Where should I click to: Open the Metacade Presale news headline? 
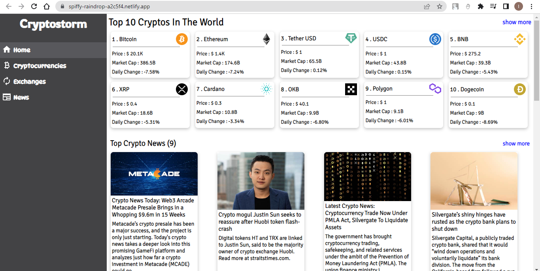153,207
